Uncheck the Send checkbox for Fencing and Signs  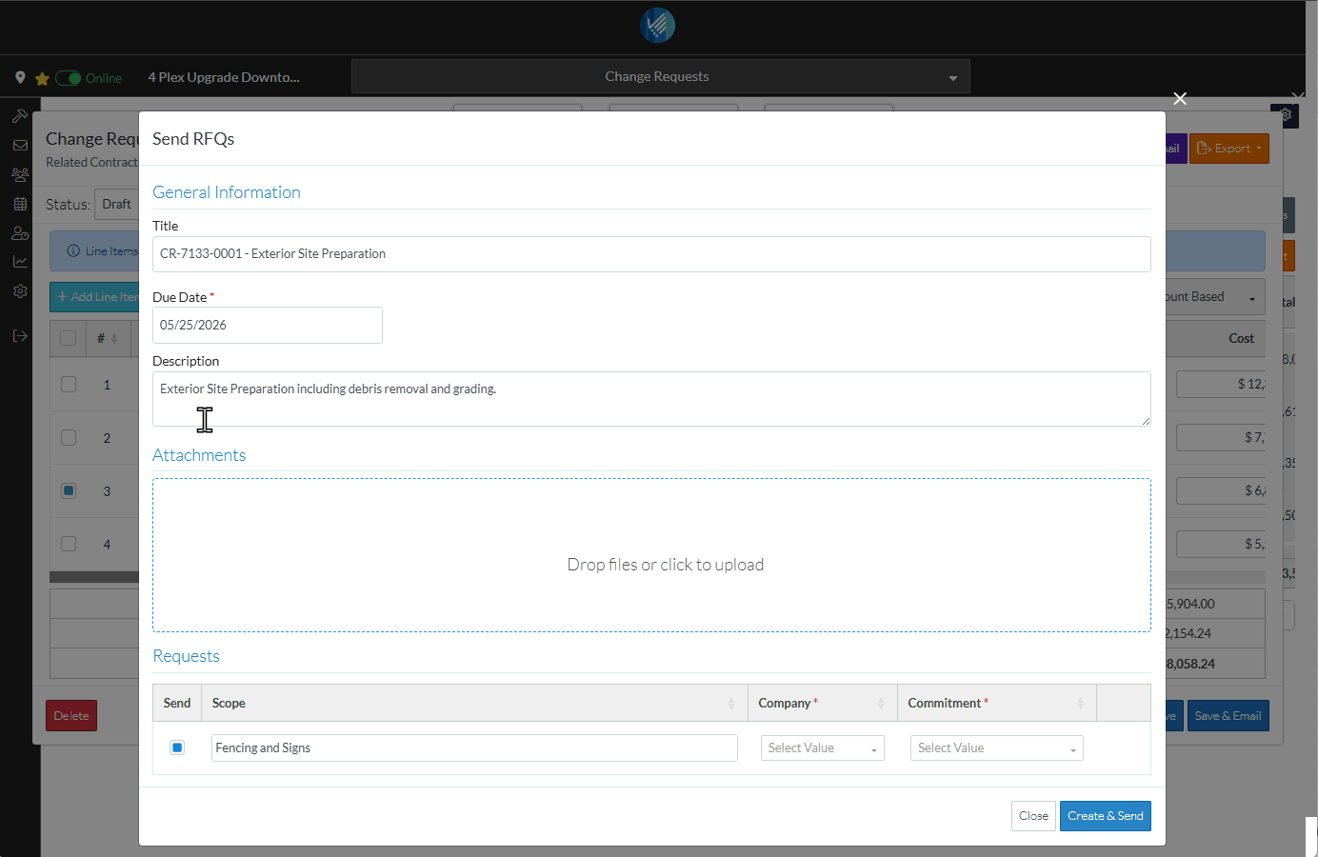pos(177,747)
